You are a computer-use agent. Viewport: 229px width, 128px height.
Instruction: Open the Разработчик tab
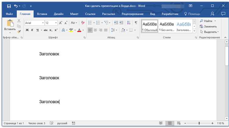tap(170, 14)
